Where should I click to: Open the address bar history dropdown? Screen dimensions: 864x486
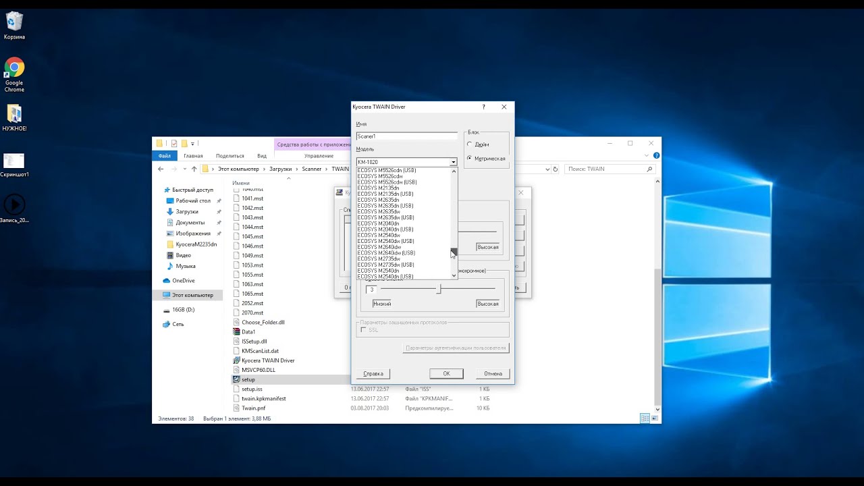coord(546,169)
